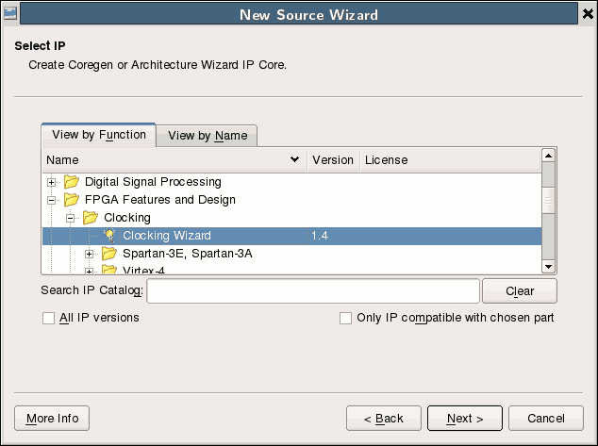Enable the All IP versions checkbox
The width and height of the screenshot is (598, 446).
point(49,319)
